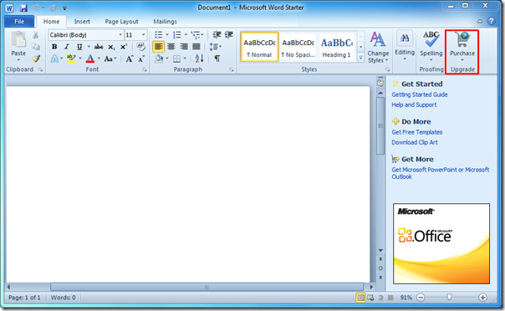Click the Copy icon
Screen dimensions: 505x311
[x=36, y=47]
